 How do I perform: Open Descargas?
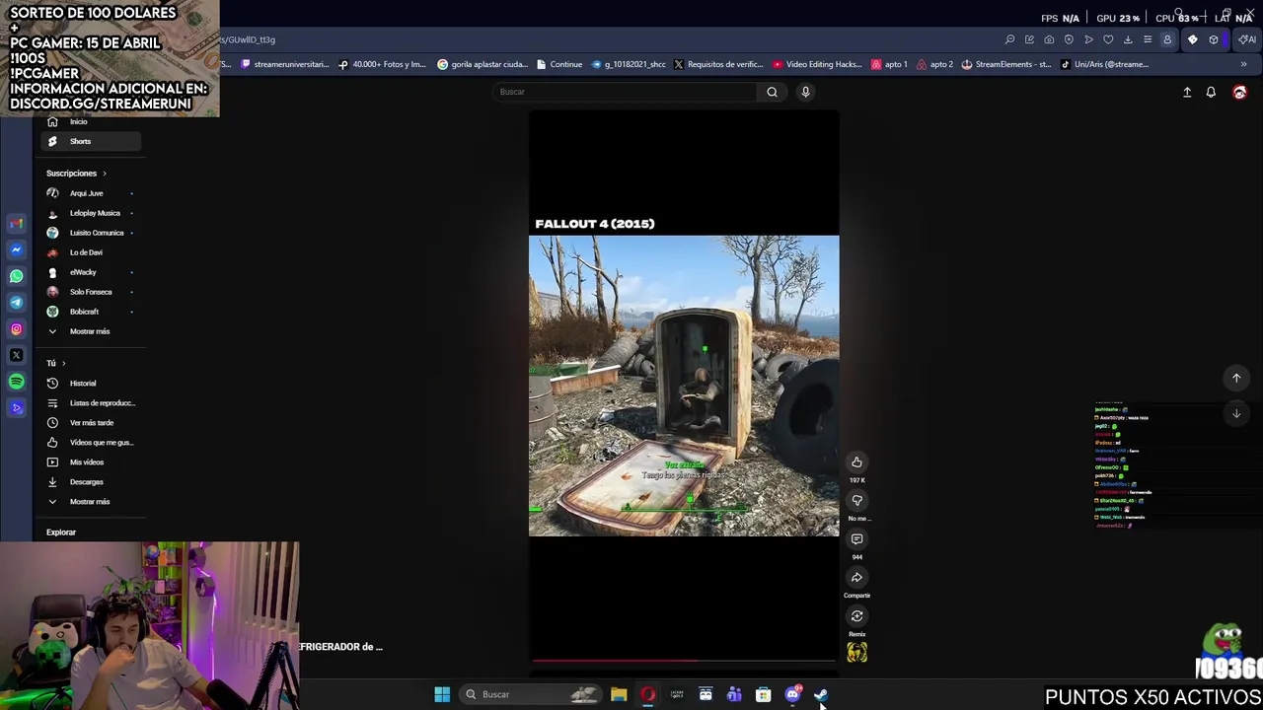tap(91, 481)
